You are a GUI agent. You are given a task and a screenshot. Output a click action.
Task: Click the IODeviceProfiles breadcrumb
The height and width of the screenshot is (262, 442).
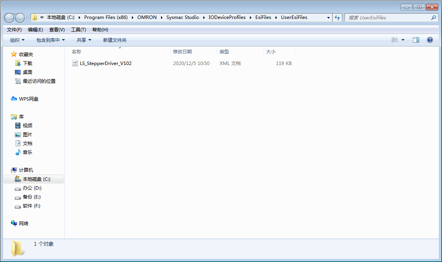click(227, 17)
